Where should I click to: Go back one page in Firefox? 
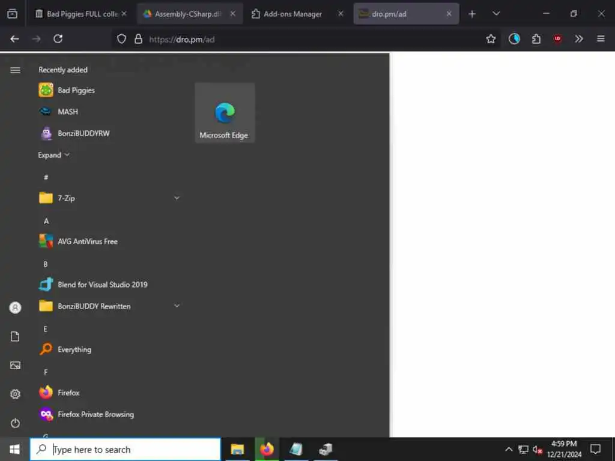pos(14,39)
